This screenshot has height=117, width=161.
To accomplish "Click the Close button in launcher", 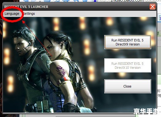I will [x=128, y=86].
